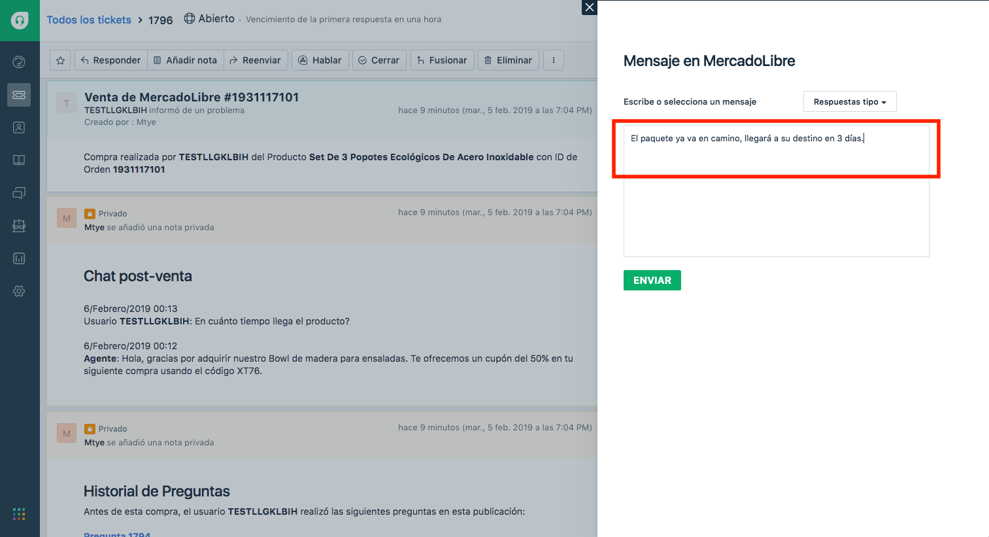Open the Tickets icon in sidebar
The width and height of the screenshot is (989, 537).
(x=19, y=95)
